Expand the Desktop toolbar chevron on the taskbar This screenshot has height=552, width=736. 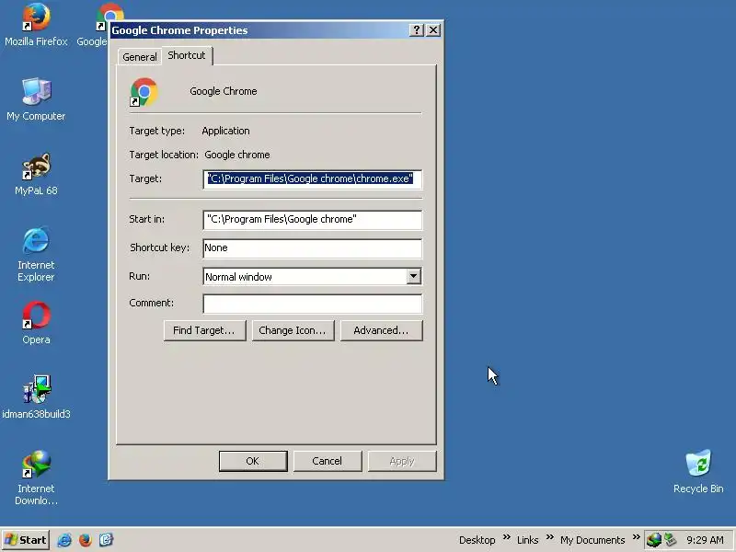pos(507,537)
